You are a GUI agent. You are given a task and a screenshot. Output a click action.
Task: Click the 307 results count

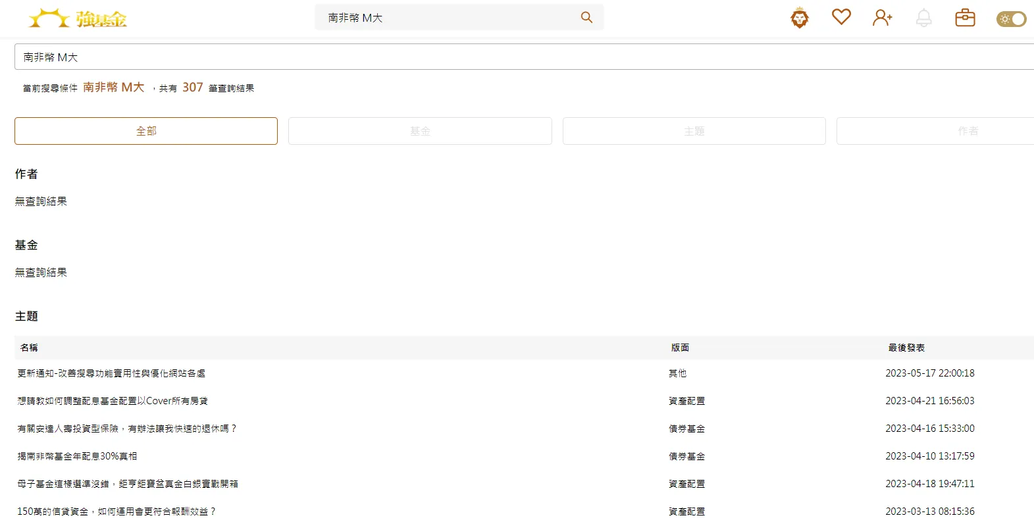193,88
